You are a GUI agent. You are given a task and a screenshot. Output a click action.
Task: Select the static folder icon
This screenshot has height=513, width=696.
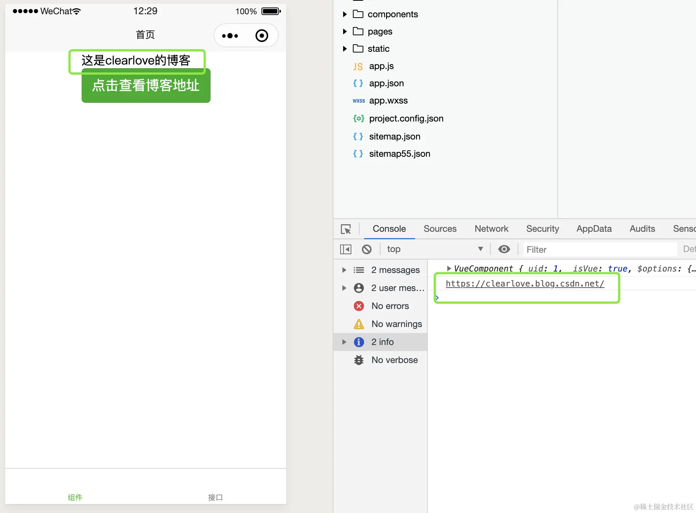pyautogui.click(x=358, y=48)
